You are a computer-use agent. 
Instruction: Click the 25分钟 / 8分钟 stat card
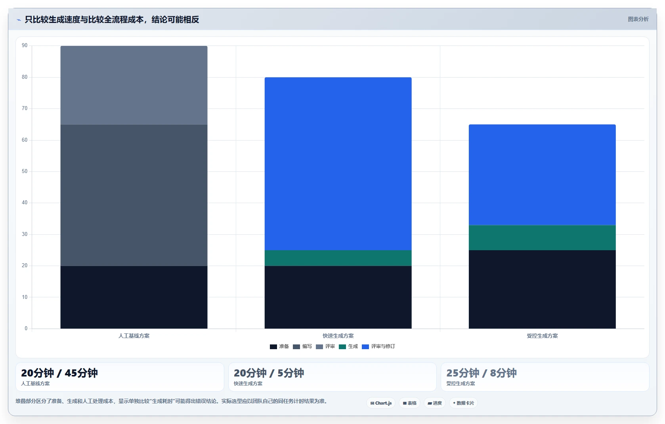coord(545,377)
